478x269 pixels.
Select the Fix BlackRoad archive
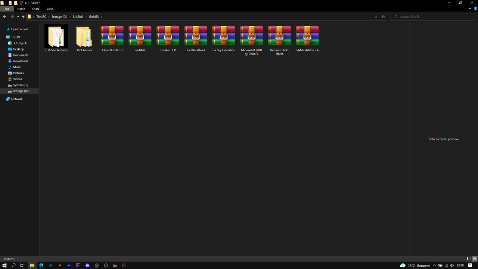(x=196, y=38)
